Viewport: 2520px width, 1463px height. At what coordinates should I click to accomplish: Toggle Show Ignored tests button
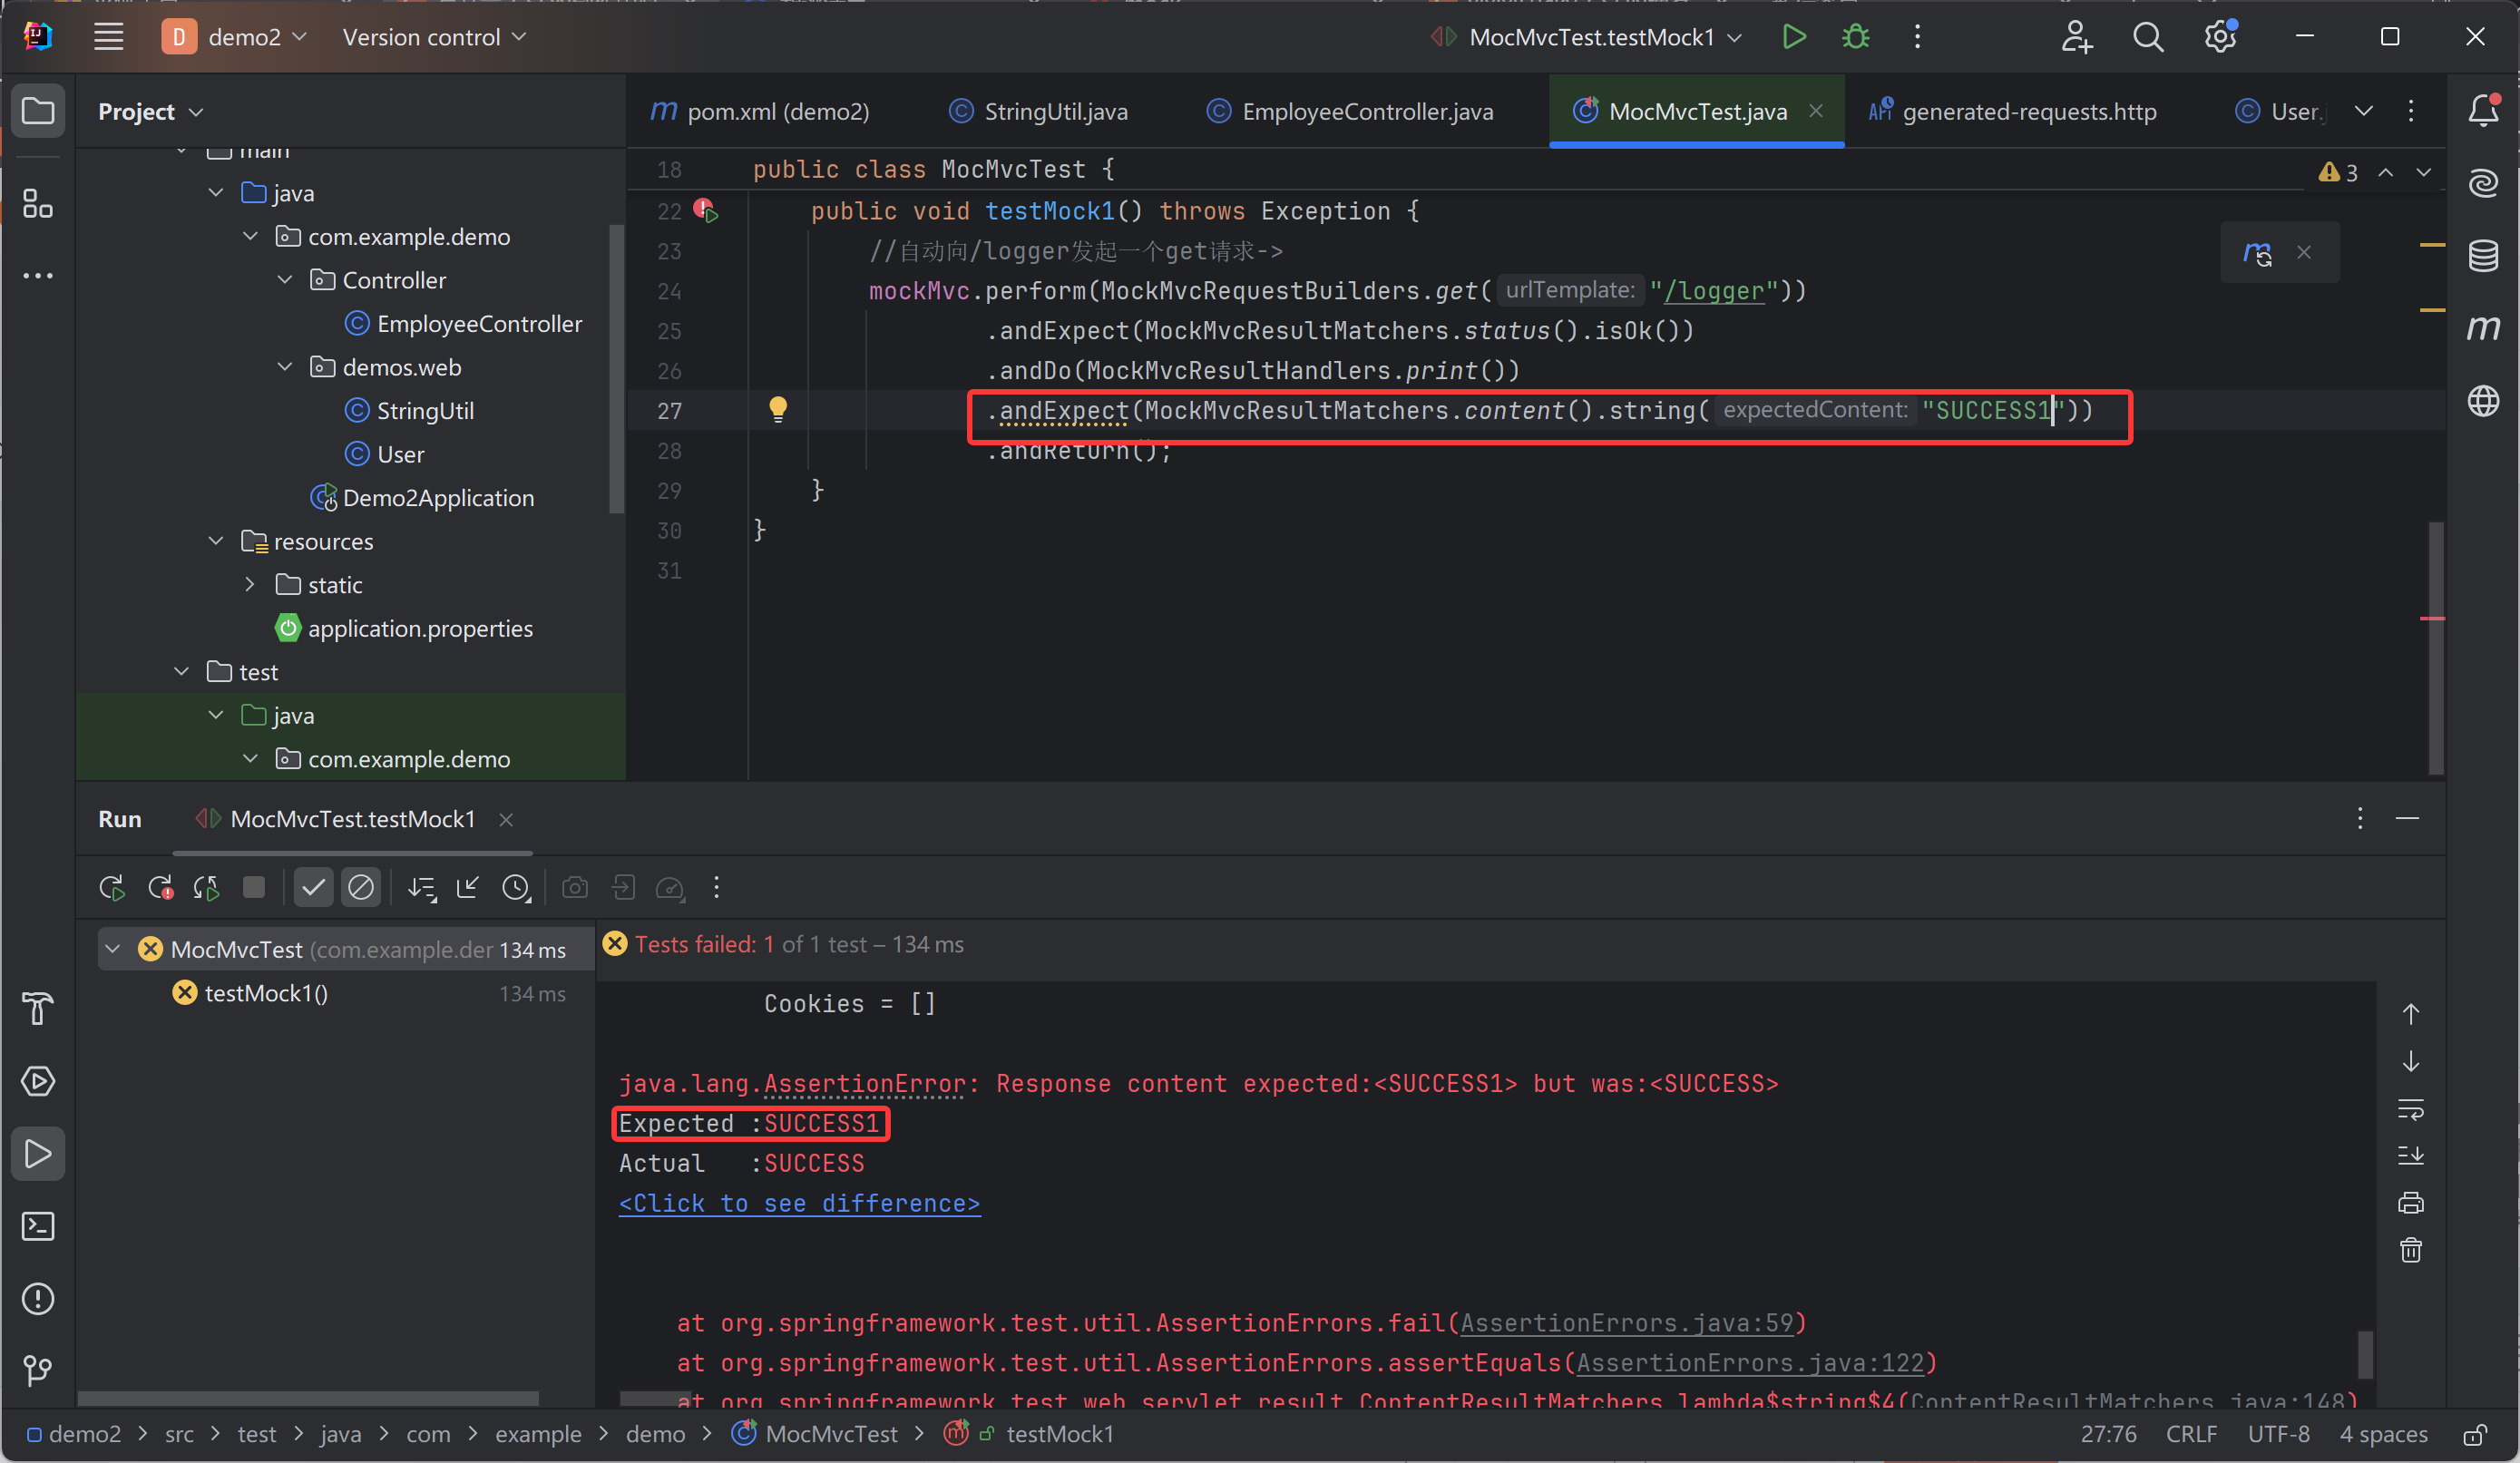(361, 887)
